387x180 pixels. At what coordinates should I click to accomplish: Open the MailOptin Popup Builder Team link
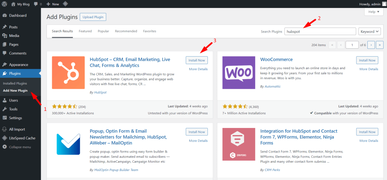[116, 170]
